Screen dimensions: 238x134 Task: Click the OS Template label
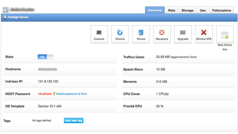[x=15, y=106]
